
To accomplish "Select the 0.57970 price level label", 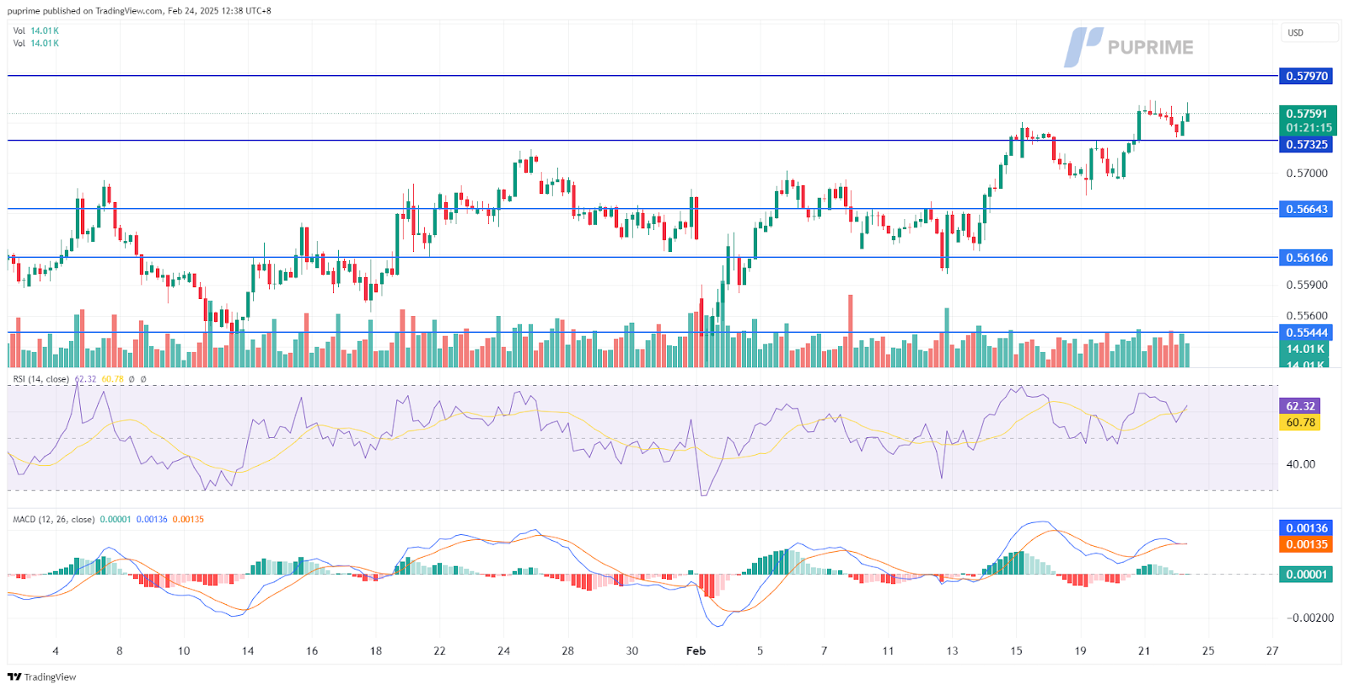I will pos(1307,76).
